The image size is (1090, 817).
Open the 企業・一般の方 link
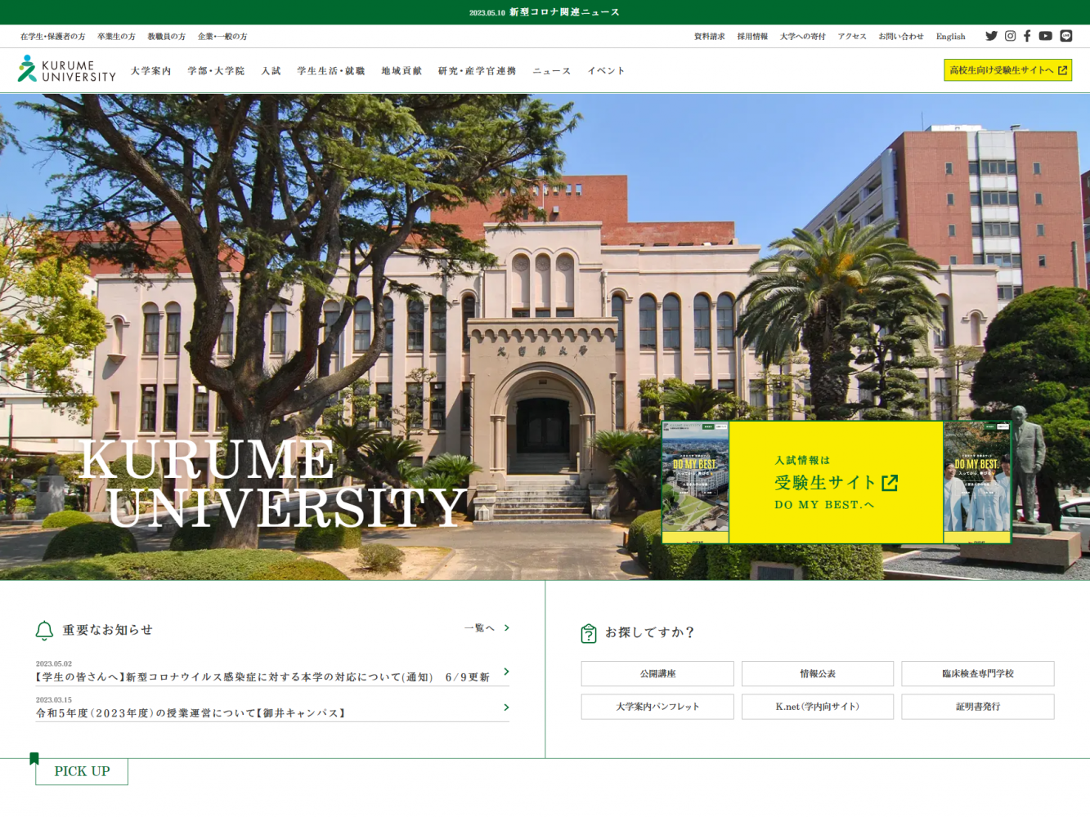[222, 37]
